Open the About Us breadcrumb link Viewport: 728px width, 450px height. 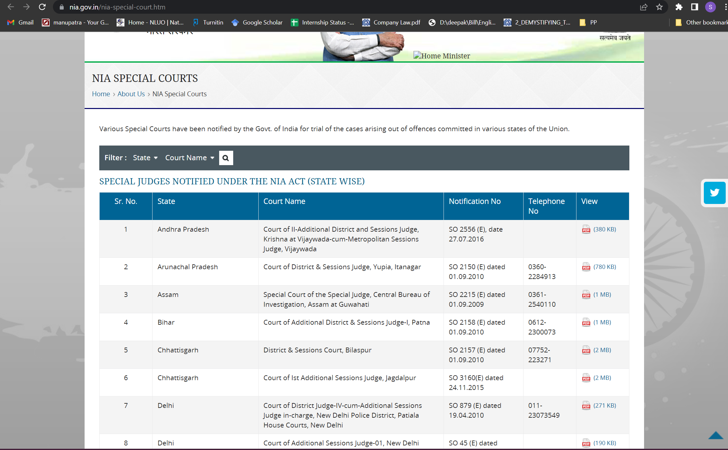pos(131,94)
